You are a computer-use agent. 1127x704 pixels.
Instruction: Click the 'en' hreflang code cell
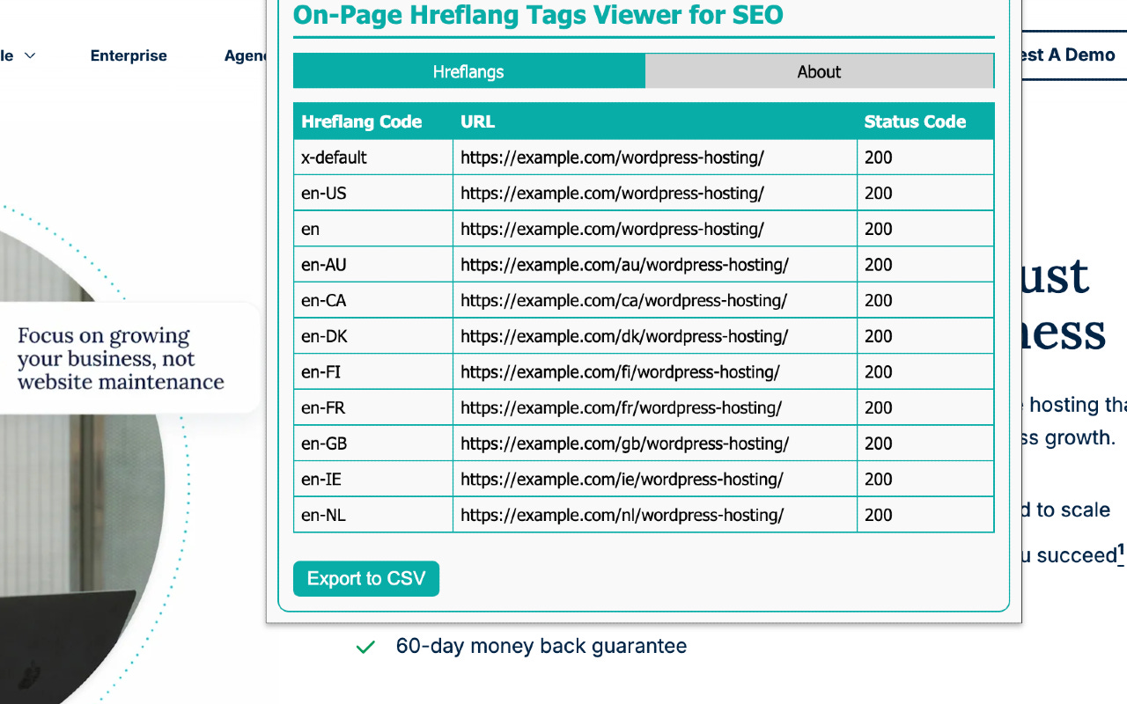click(x=373, y=229)
